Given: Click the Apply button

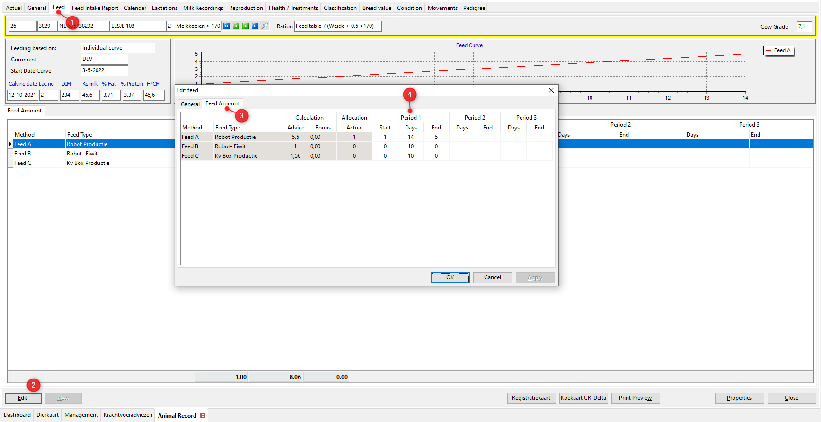Looking at the screenshot, I should pyautogui.click(x=535, y=278).
